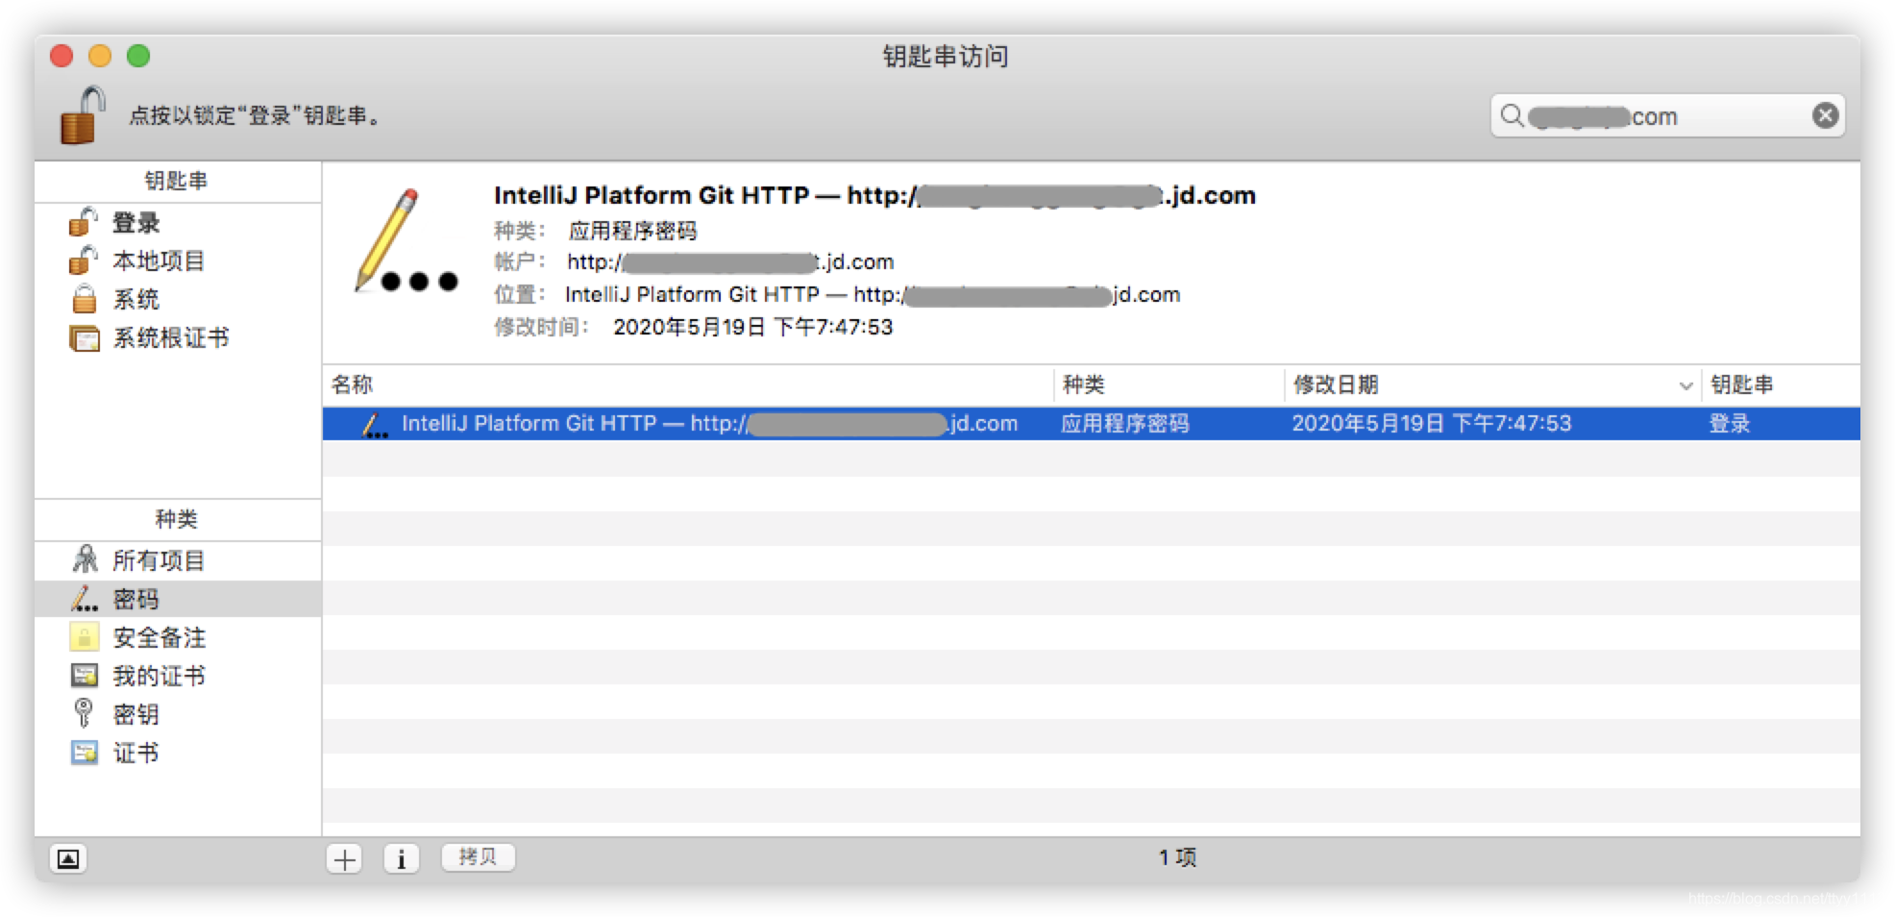Click the padlock icon to lock the login keychain
This screenshot has height=917, width=1895.
pyautogui.click(x=82, y=115)
